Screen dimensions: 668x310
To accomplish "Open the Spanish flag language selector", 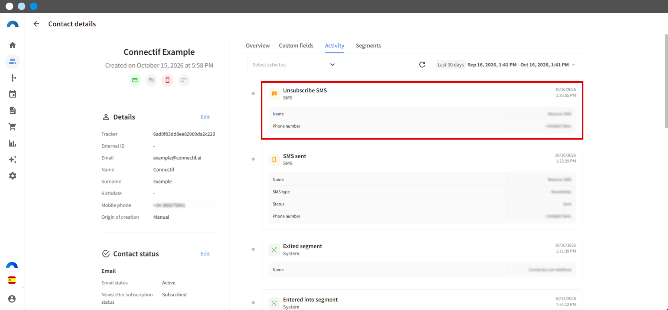I will (12, 280).
